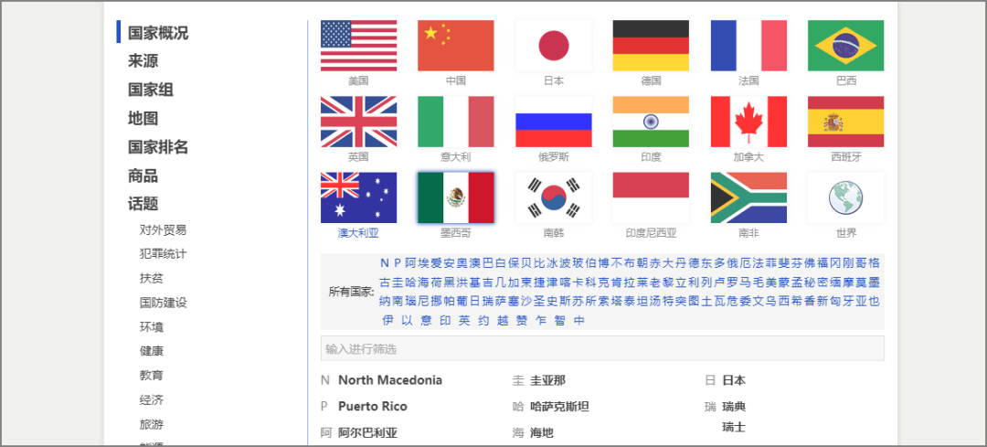Open 圭亚那 in the country list
Viewport: 987px width, 447px height.
coord(548,380)
